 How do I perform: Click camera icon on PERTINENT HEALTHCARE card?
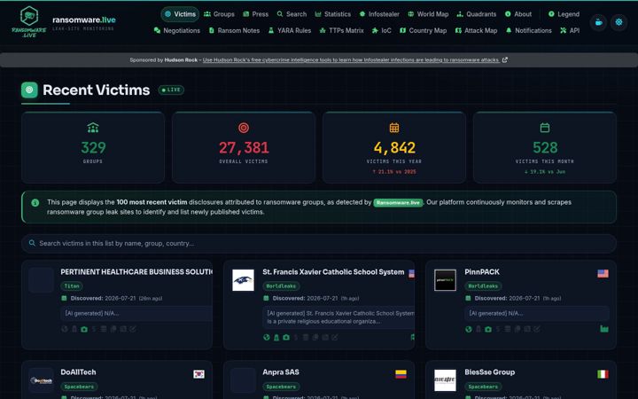click(x=84, y=329)
